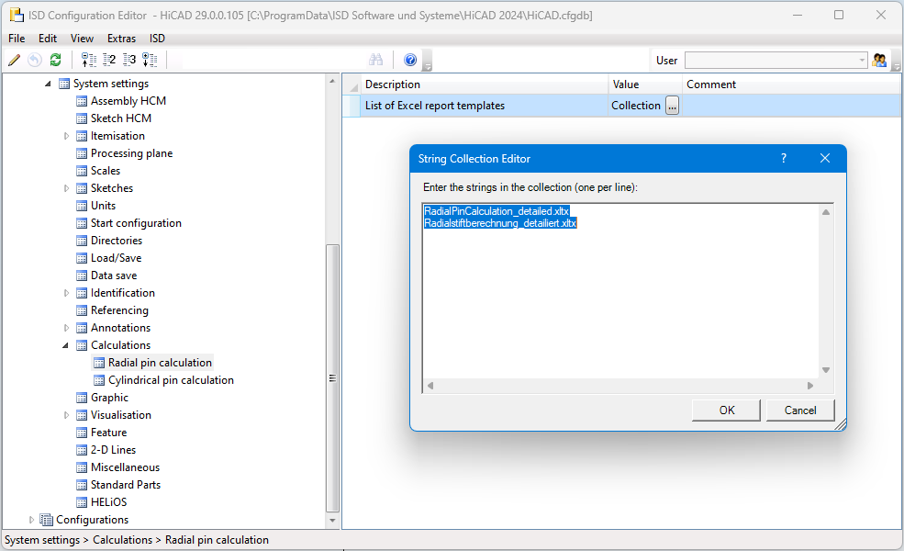Open the Edit menu

click(48, 38)
